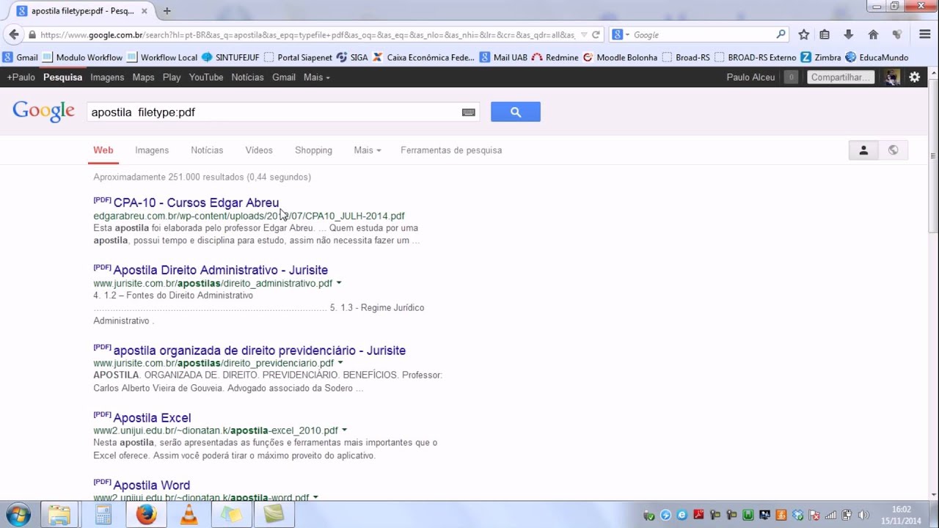Open the Windows Start menu
Screen dimensions: 939x528
tap(18, 515)
